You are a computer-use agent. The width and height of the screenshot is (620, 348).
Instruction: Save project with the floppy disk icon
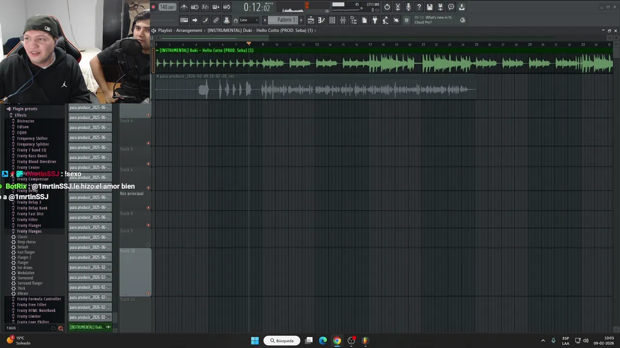[x=430, y=7]
